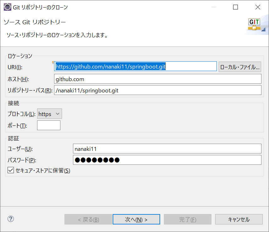Focus the ホスト field with github.com
This screenshot has height=232, width=269.
pyautogui.click(x=158, y=79)
